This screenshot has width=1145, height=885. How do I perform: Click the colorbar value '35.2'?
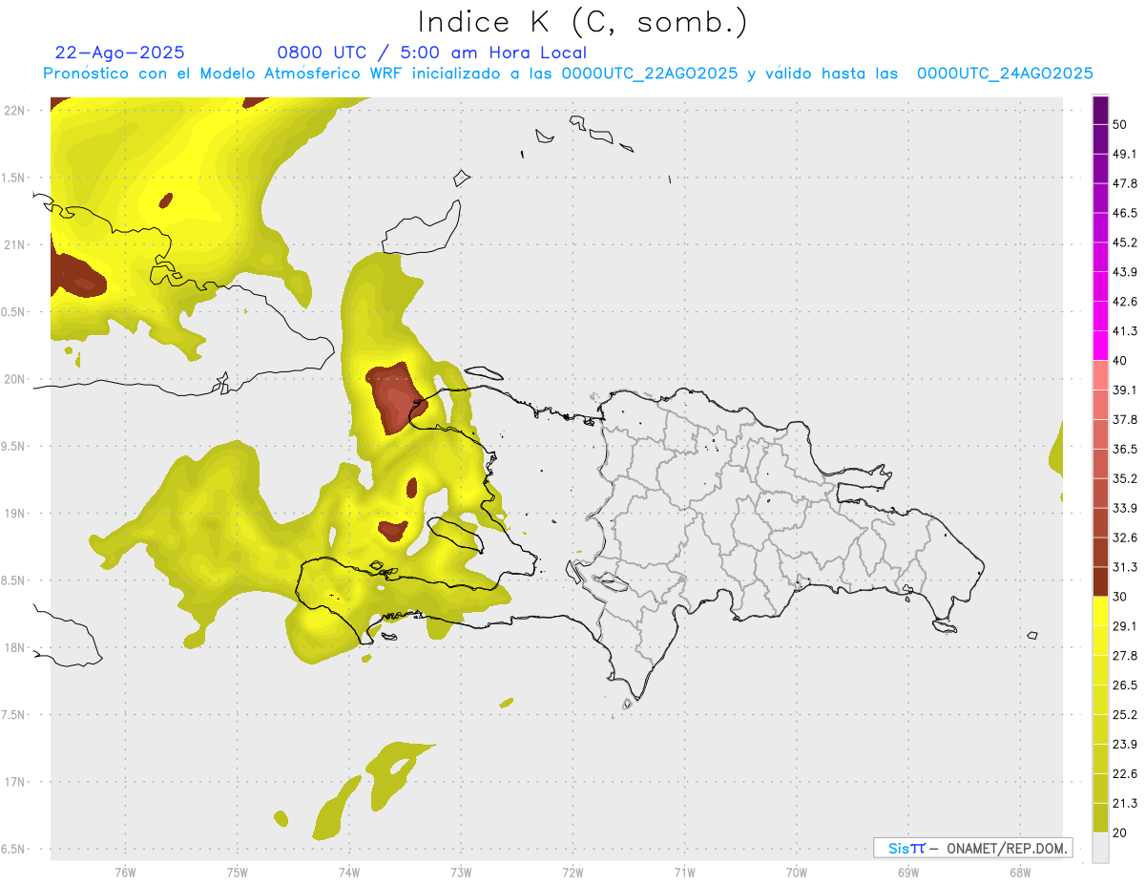click(x=1125, y=478)
